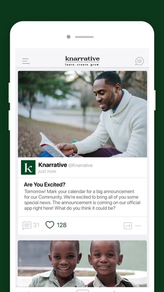This screenshot has width=164, height=292.
Task: View the 128 likes count
Action: point(62,225)
